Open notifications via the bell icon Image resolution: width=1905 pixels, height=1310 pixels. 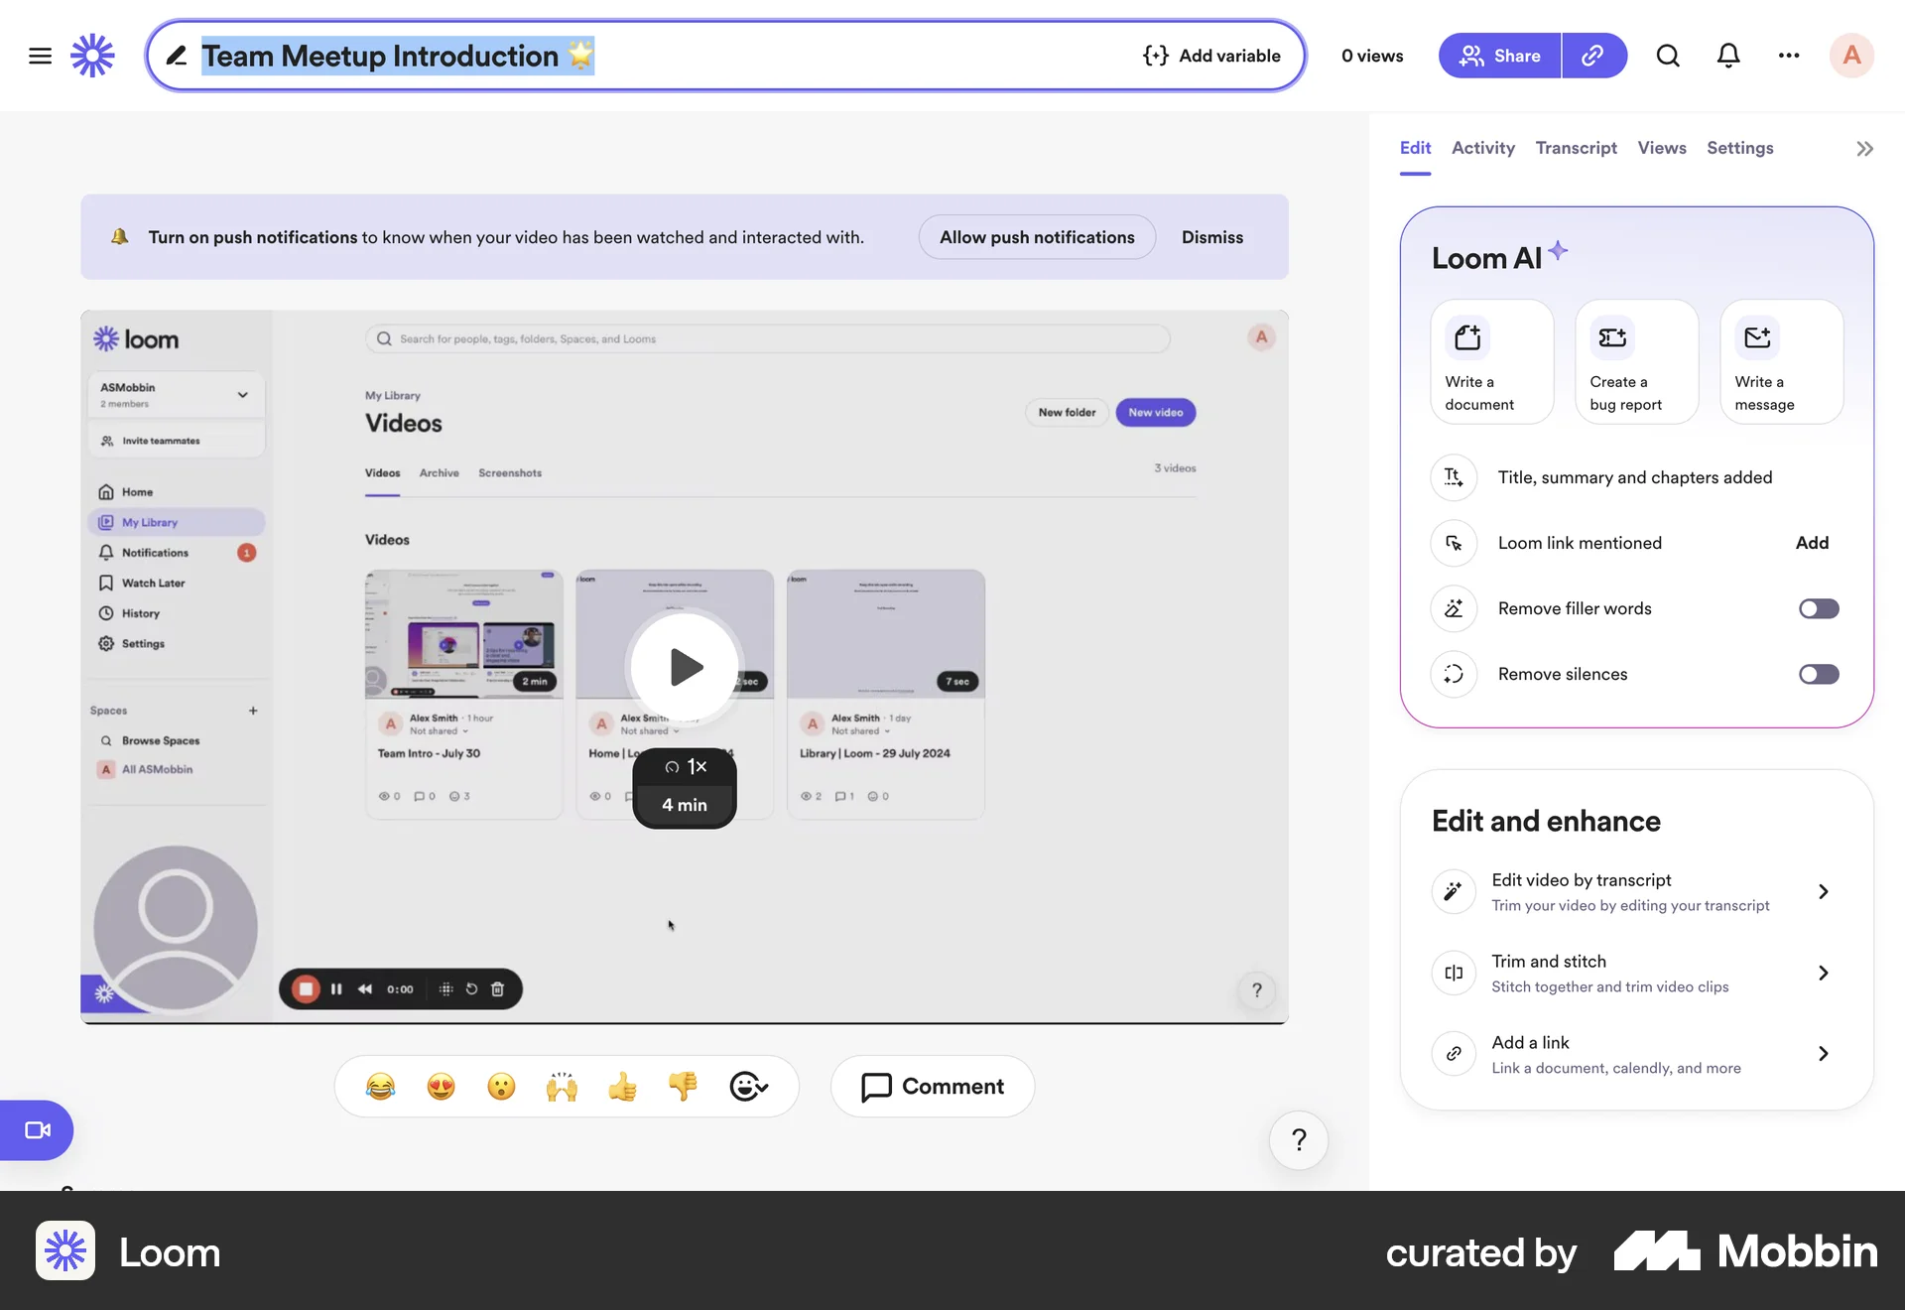[1727, 56]
